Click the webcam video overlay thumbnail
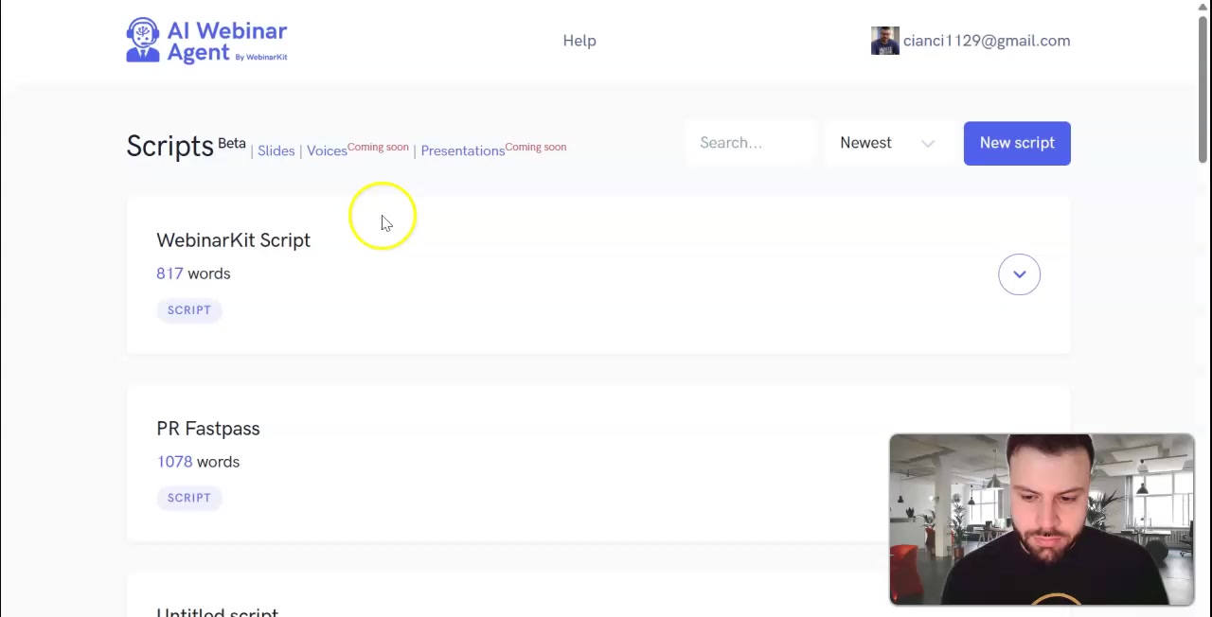This screenshot has height=617, width=1212. pos(1042,520)
